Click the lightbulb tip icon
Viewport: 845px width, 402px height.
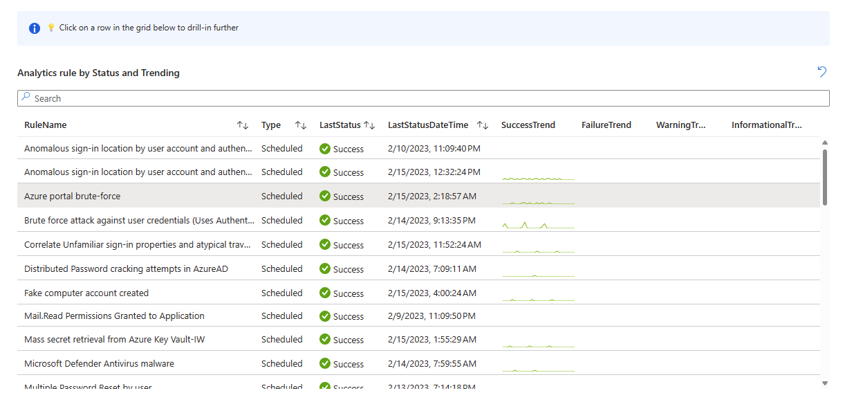pyautogui.click(x=50, y=28)
